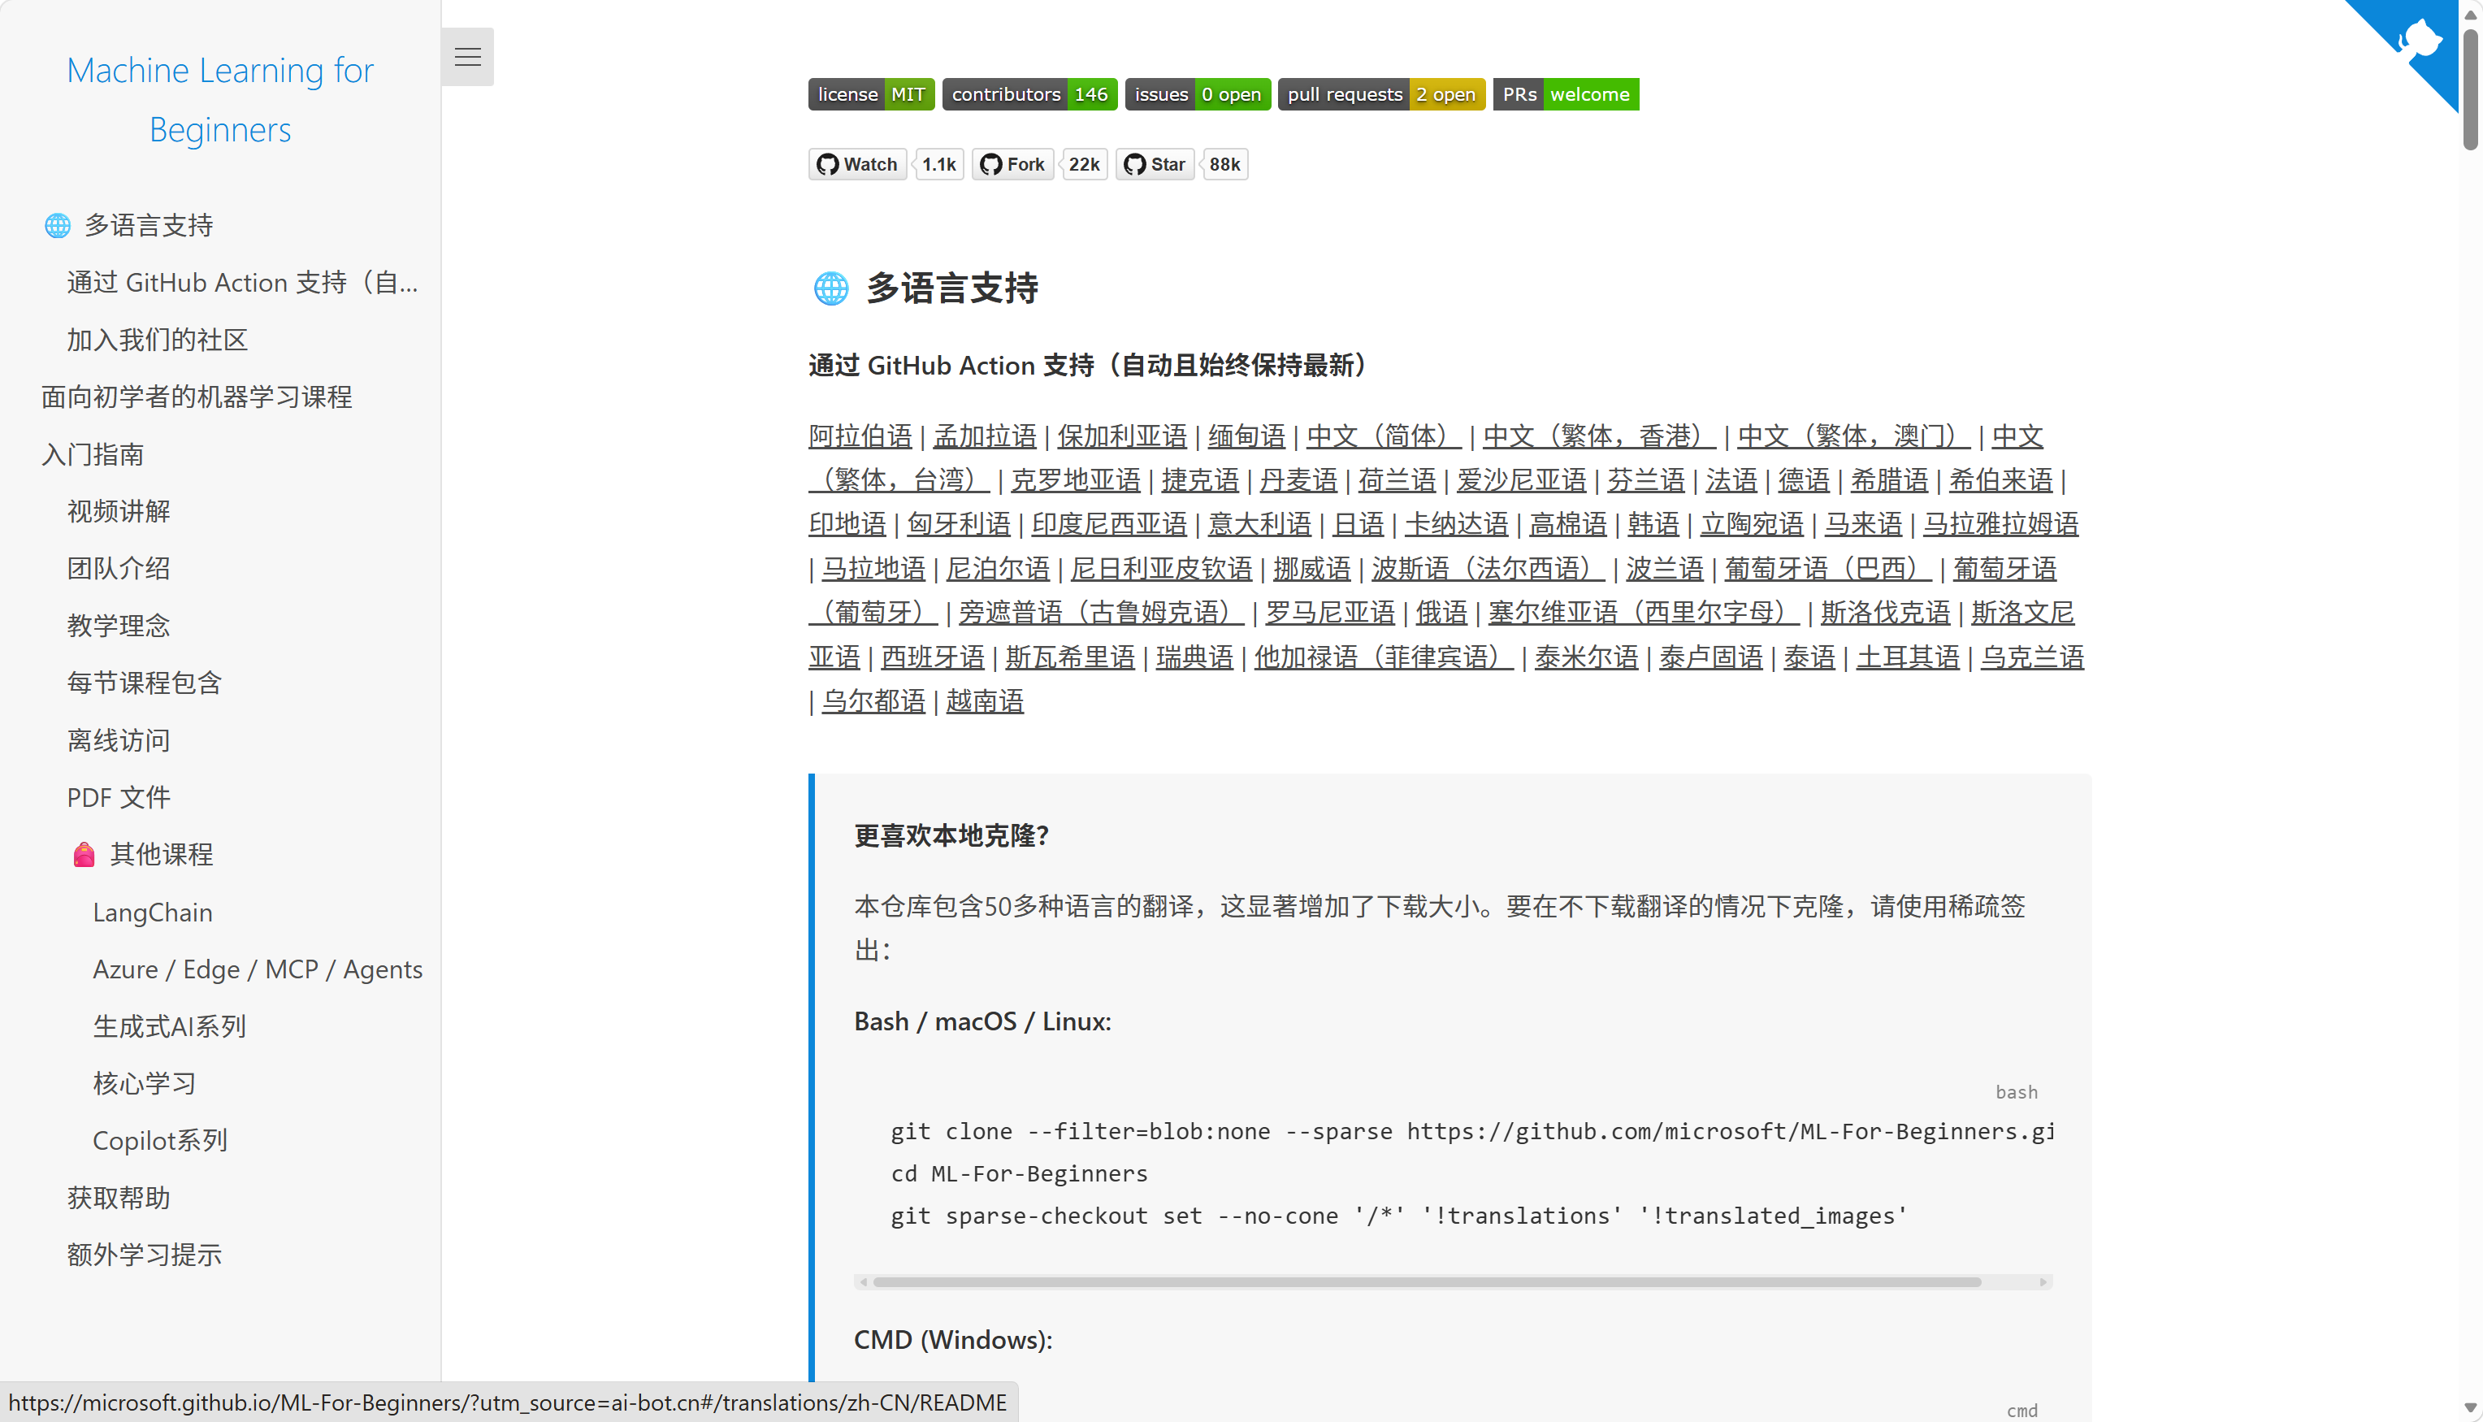Screen dimensions: 2483x1422
Task: Click the contributors 146 badge
Action: [1030, 95]
